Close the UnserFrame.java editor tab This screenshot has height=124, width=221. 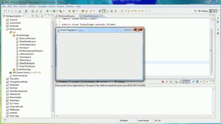tap(100, 16)
